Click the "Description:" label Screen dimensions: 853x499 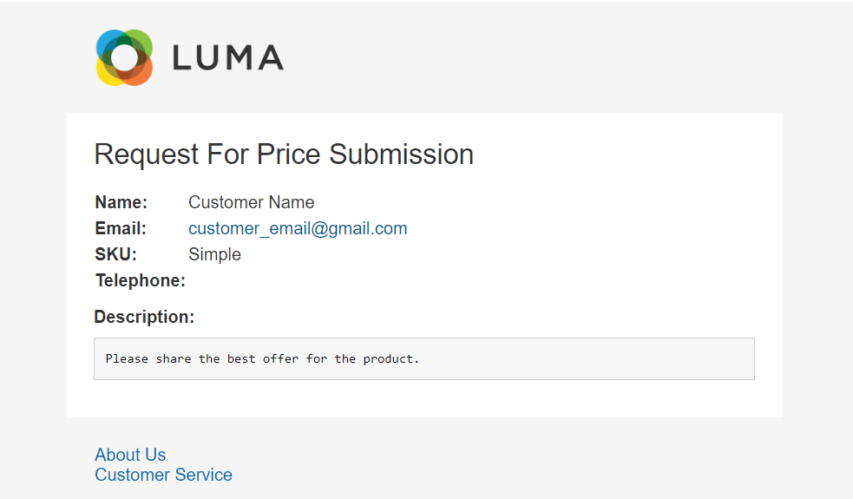click(144, 317)
